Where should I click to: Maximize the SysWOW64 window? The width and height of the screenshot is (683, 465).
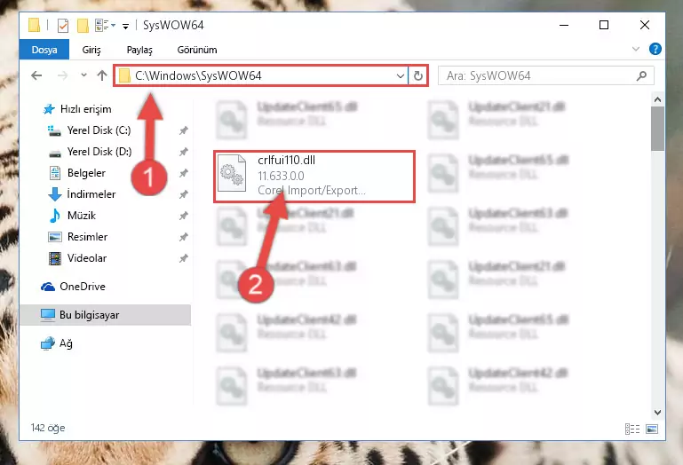click(604, 25)
